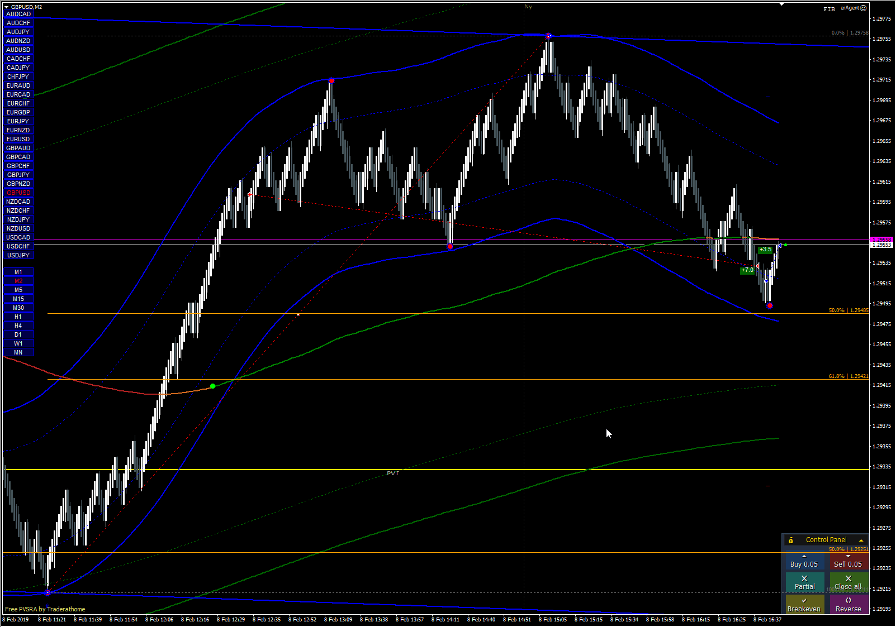This screenshot has width=896, height=627.
Task: Switch to M15 timeframe
Action: (x=18, y=299)
